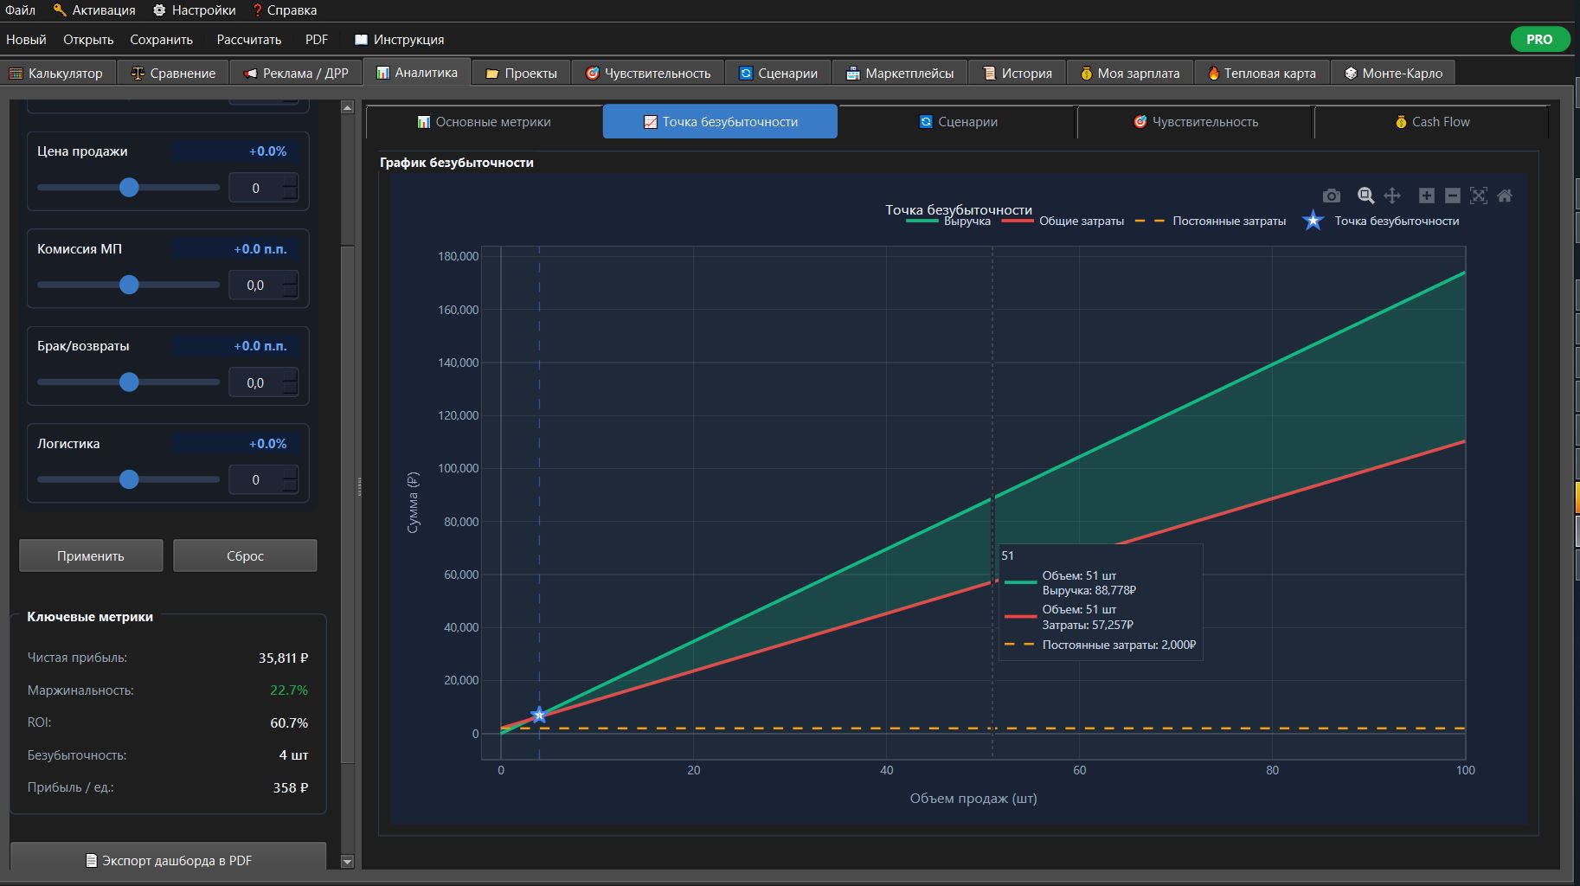This screenshot has width=1580, height=886.
Task: Decrease the Логистика spinner value
Action: pyautogui.click(x=290, y=486)
